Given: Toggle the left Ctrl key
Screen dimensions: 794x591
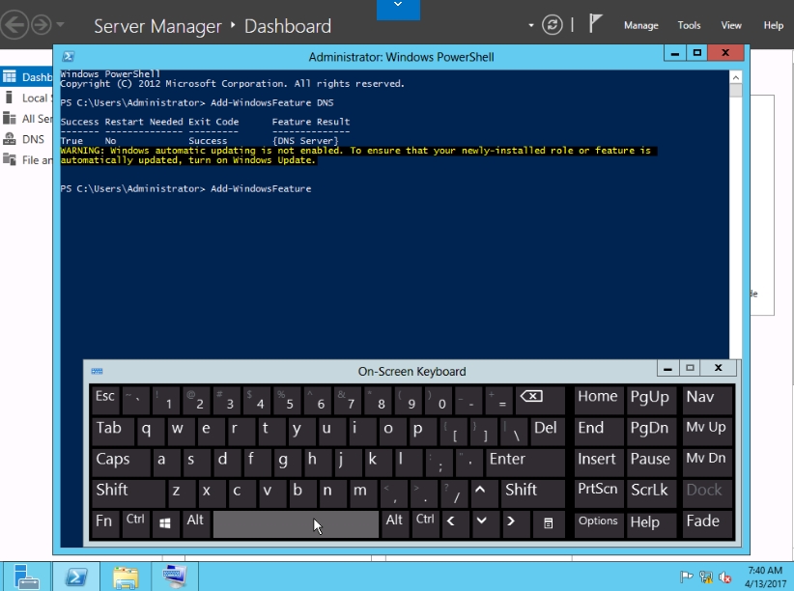Looking at the screenshot, I should pyautogui.click(x=135, y=523).
